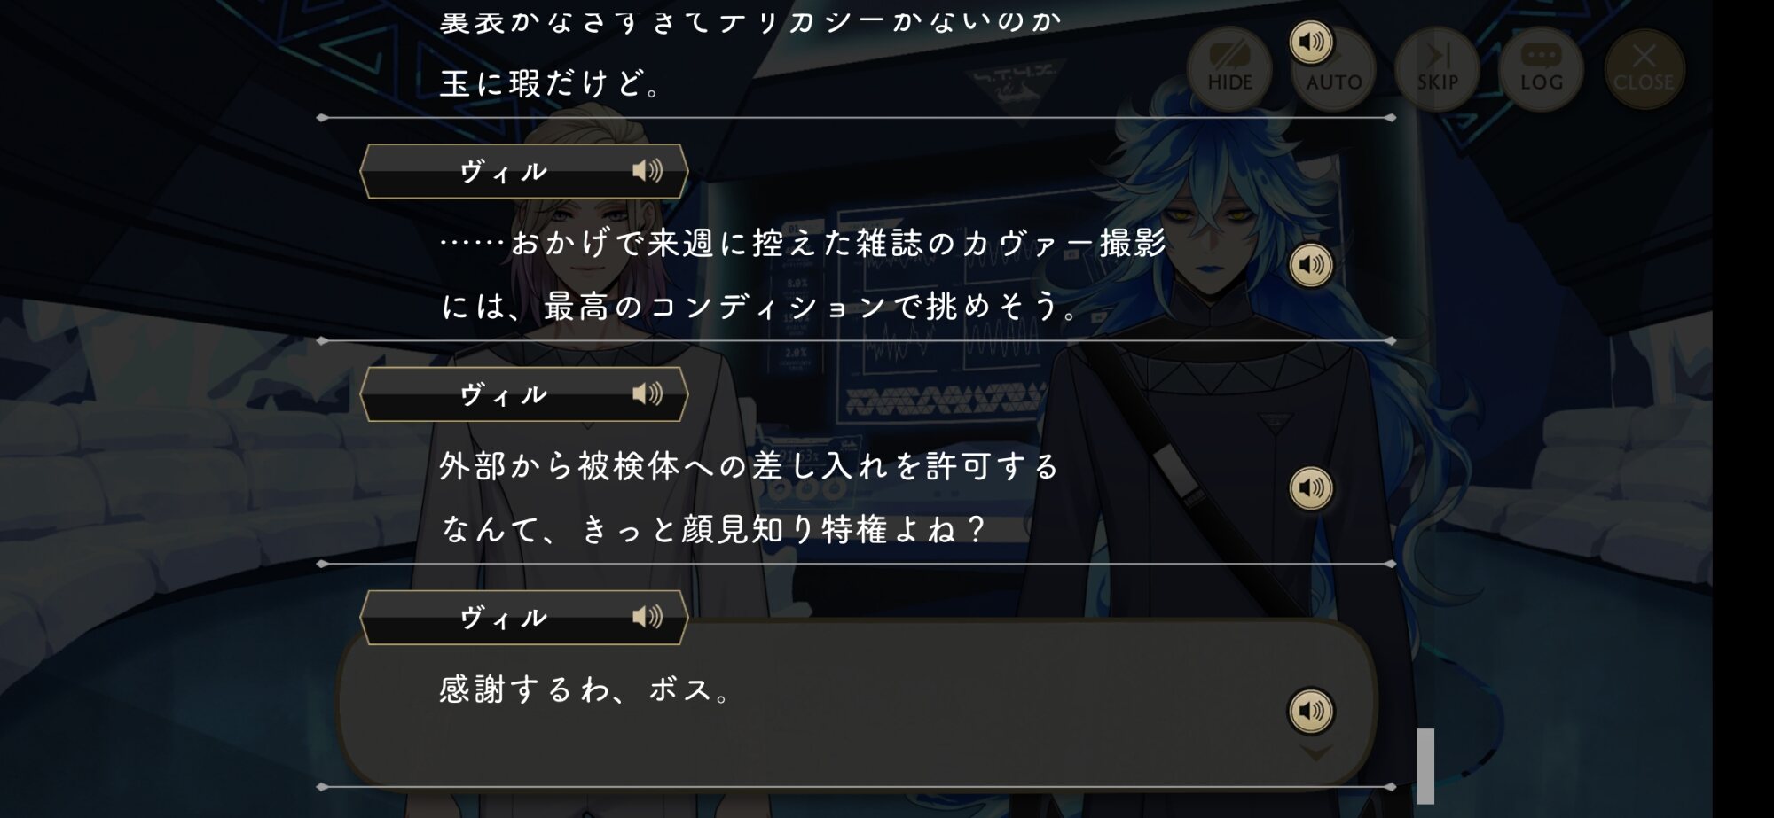Image resolution: width=1774 pixels, height=818 pixels.
Task: Hide the dialogue with HIDE button
Action: click(x=1229, y=68)
